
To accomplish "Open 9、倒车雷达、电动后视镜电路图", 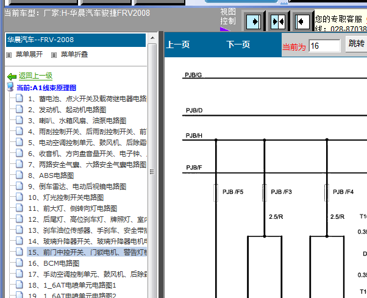I will (x=77, y=186).
